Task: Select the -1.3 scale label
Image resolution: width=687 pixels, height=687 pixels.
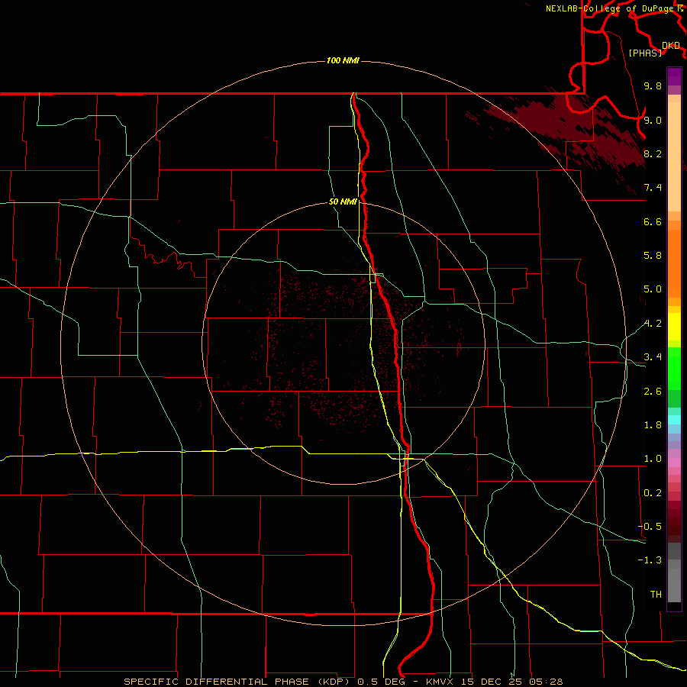Action: 650,560
